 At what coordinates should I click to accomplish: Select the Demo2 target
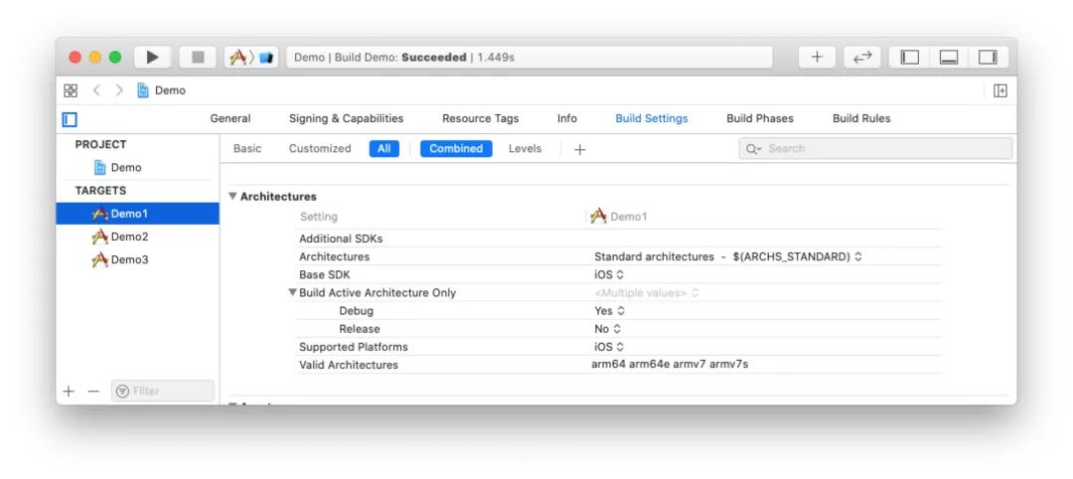pyautogui.click(x=129, y=237)
